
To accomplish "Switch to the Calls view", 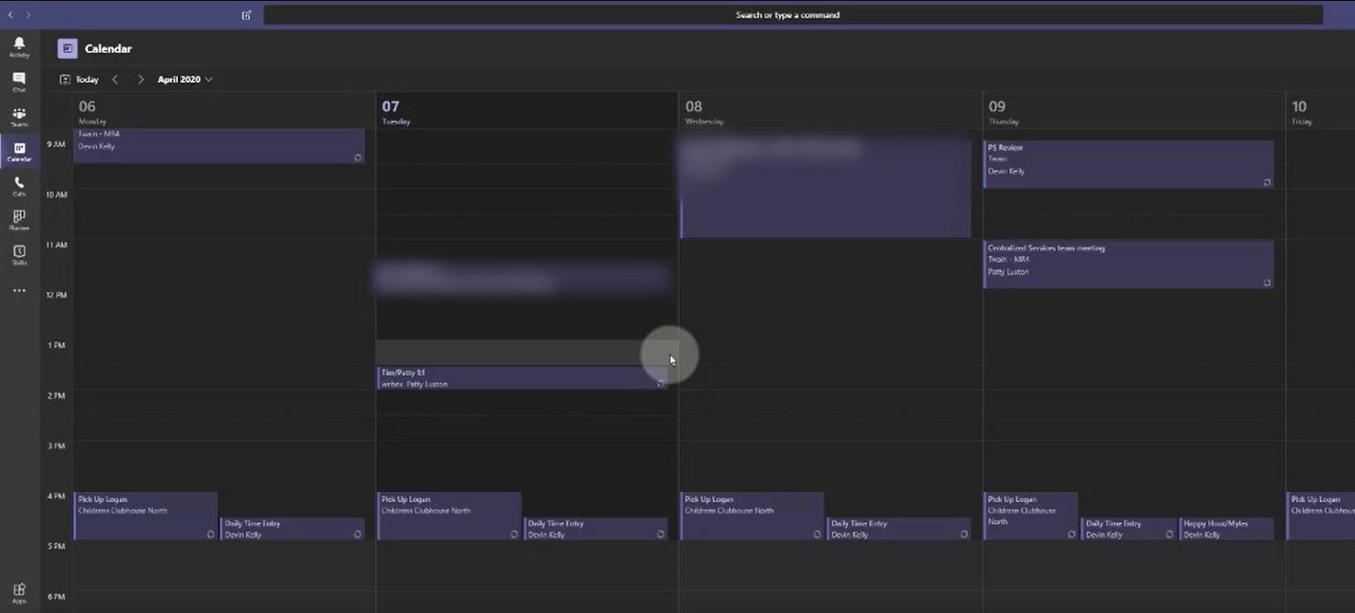I will tap(18, 189).
